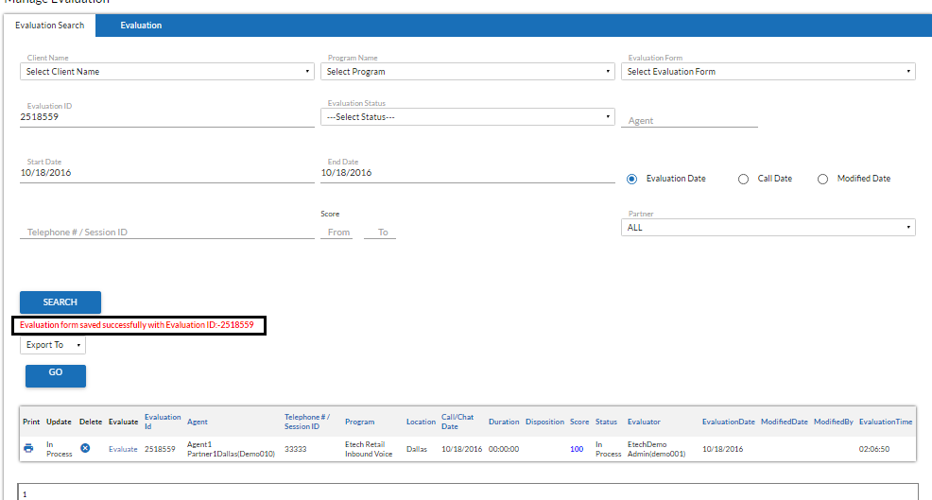Screen dimensions: 932x500
Task: Choose the Call Date radio option
Action: pyautogui.click(x=743, y=179)
